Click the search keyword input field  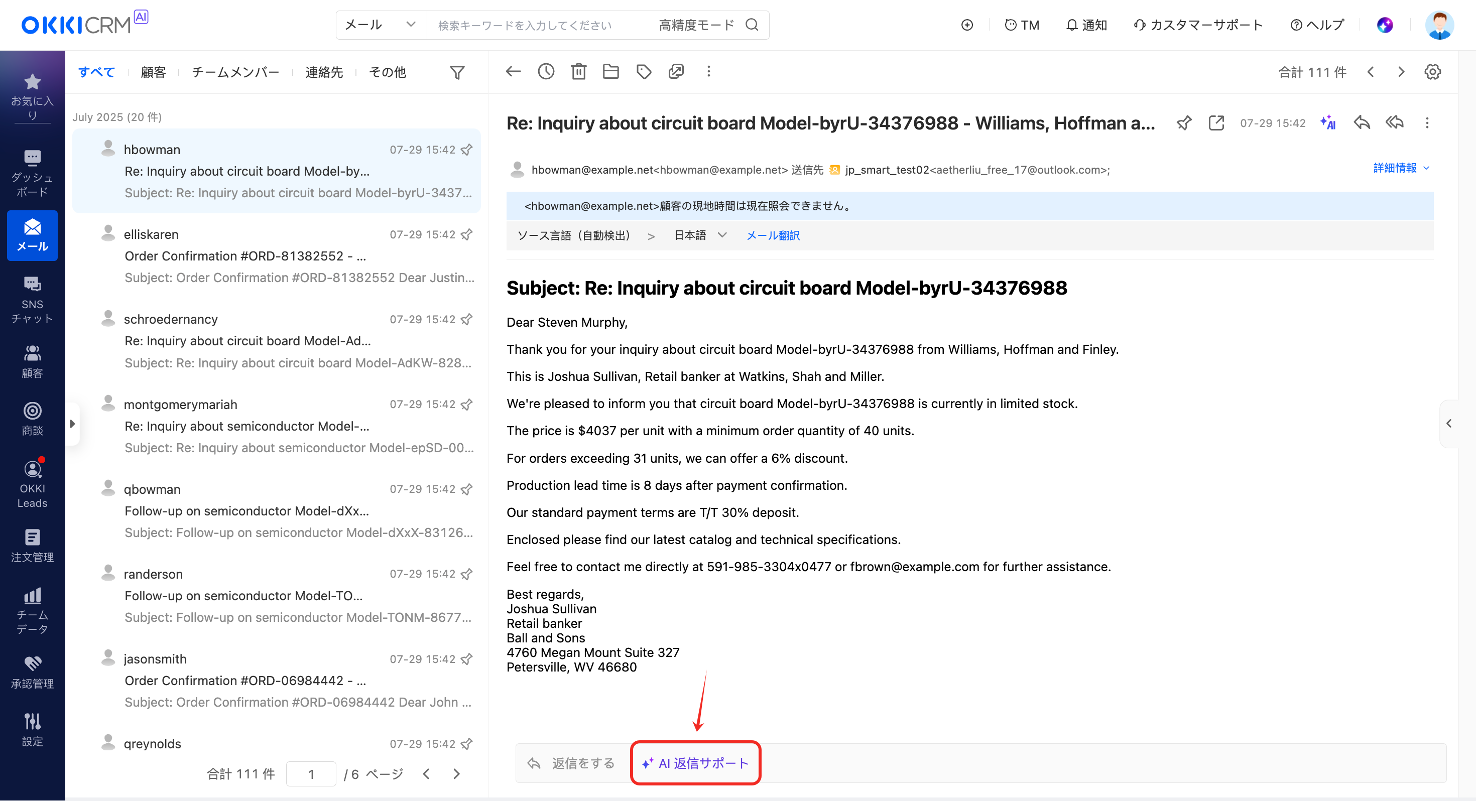539,25
